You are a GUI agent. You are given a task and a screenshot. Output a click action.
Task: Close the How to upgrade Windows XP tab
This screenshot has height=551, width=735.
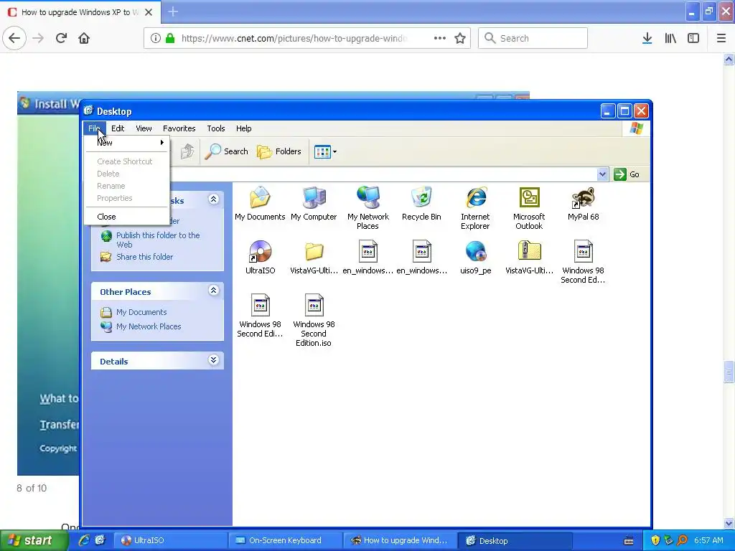click(x=149, y=12)
